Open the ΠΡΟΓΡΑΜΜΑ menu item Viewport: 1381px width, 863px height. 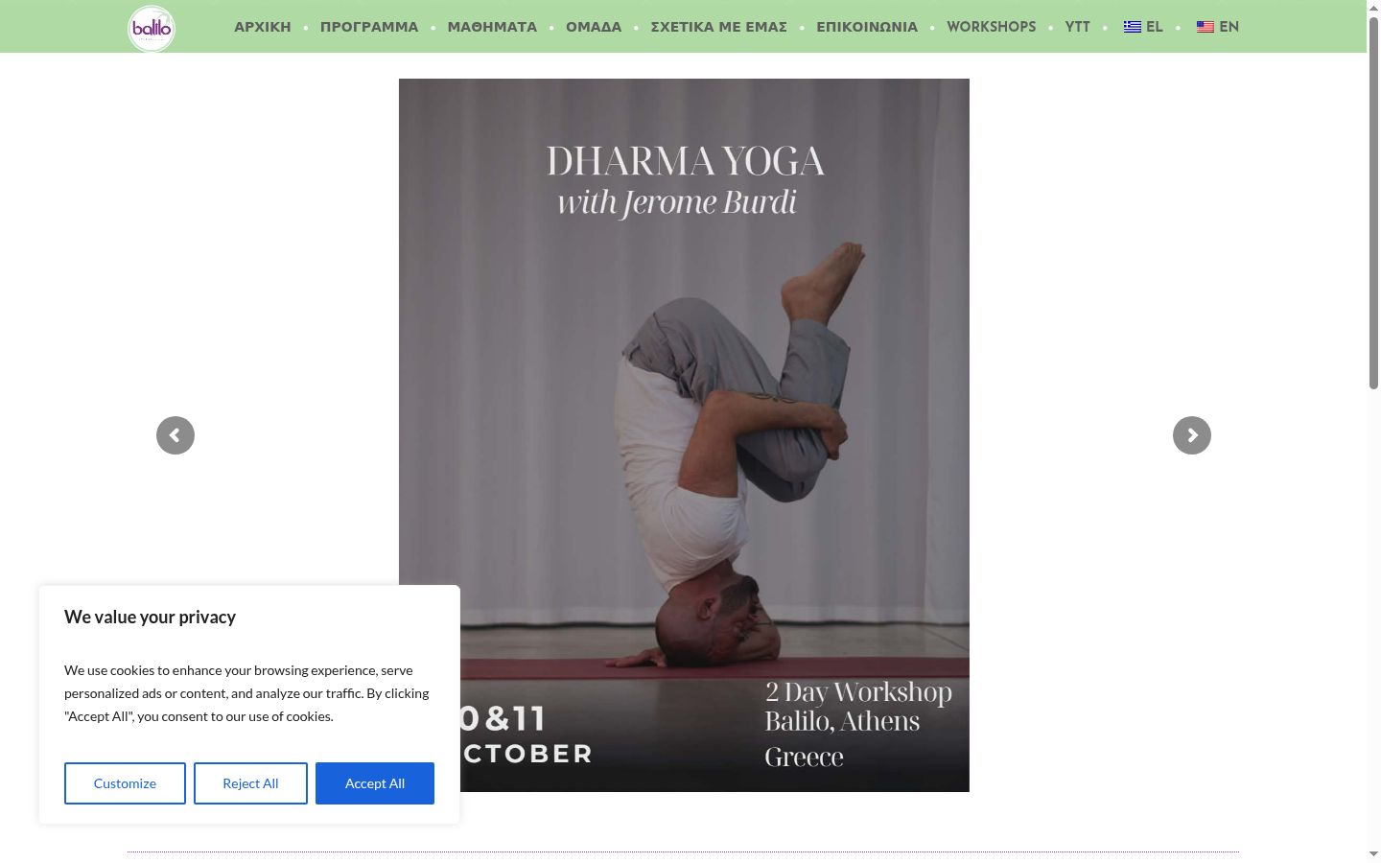click(x=369, y=27)
